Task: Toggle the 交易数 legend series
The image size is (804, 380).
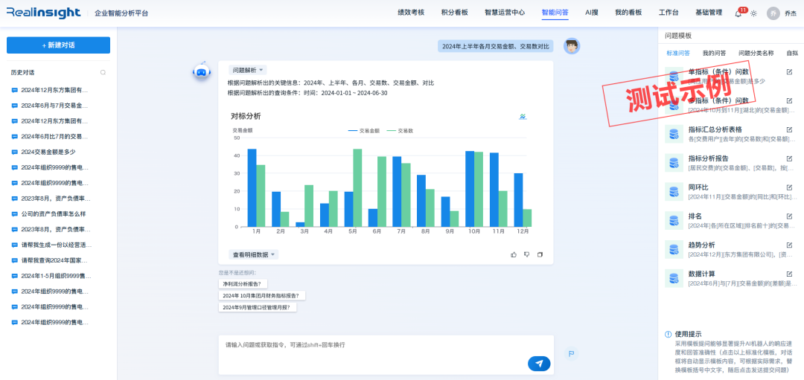Action: (400, 131)
